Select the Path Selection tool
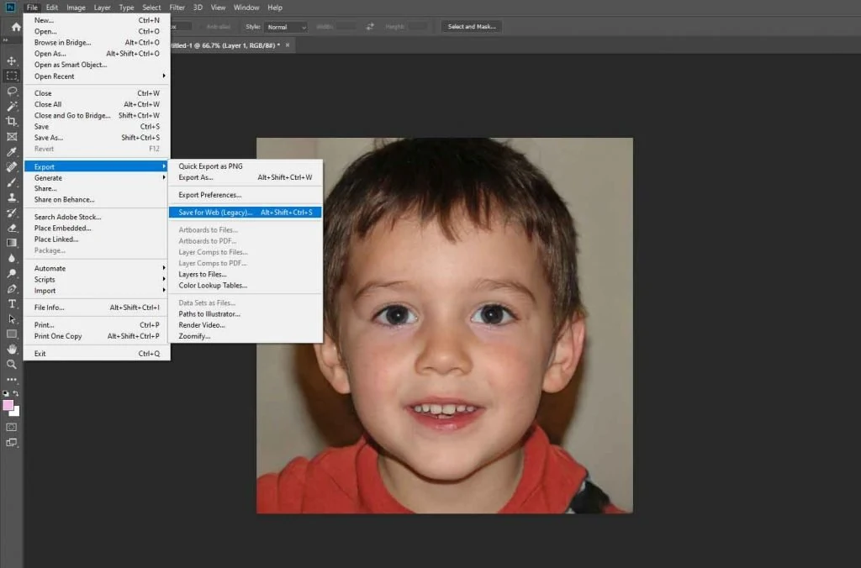This screenshot has height=568, width=861. pos(12,318)
